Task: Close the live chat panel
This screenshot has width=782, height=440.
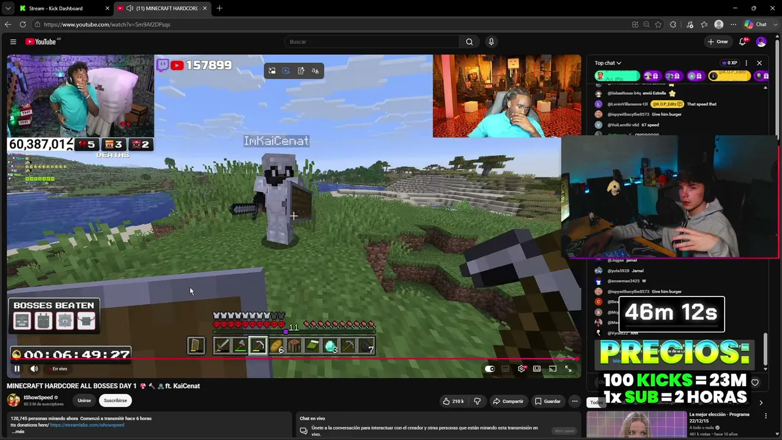Action: (x=759, y=63)
